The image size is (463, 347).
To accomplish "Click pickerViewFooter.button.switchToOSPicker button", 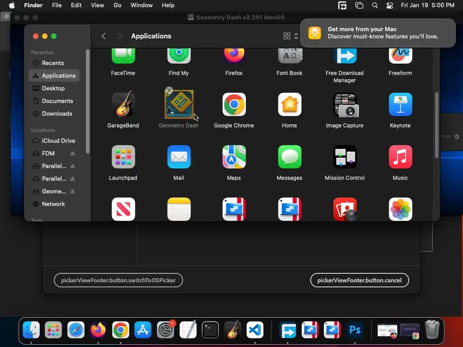I will point(118,280).
